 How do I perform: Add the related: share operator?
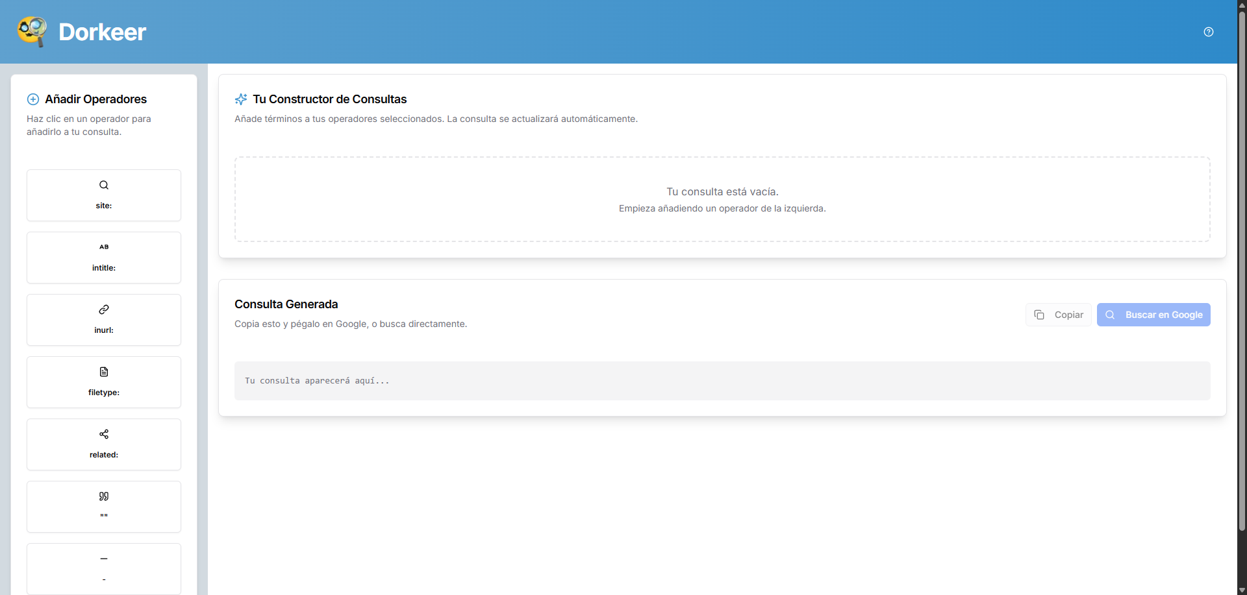click(x=104, y=444)
